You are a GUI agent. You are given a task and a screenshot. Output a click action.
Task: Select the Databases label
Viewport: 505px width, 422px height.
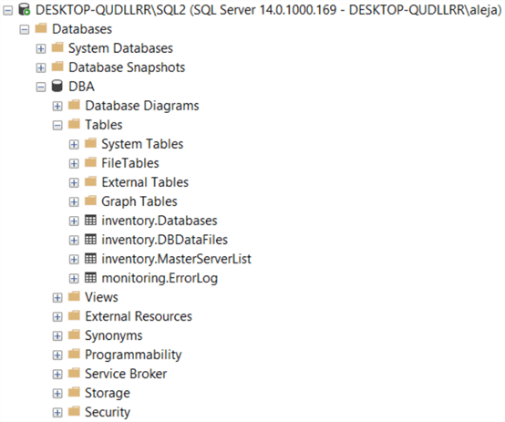[x=82, y=29]
